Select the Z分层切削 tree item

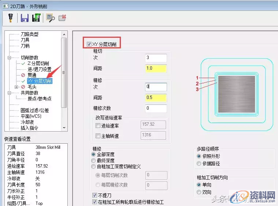tap(38, 63)
